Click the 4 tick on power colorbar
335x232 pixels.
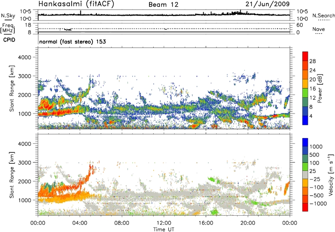click(311, 116)
